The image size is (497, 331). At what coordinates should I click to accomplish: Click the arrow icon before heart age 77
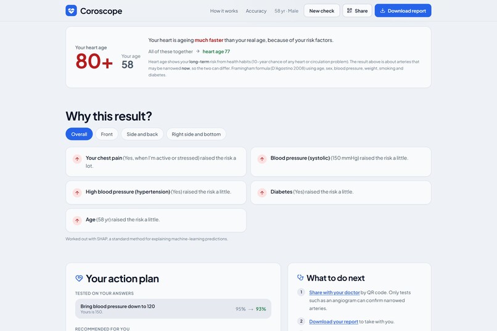(197, 51)
